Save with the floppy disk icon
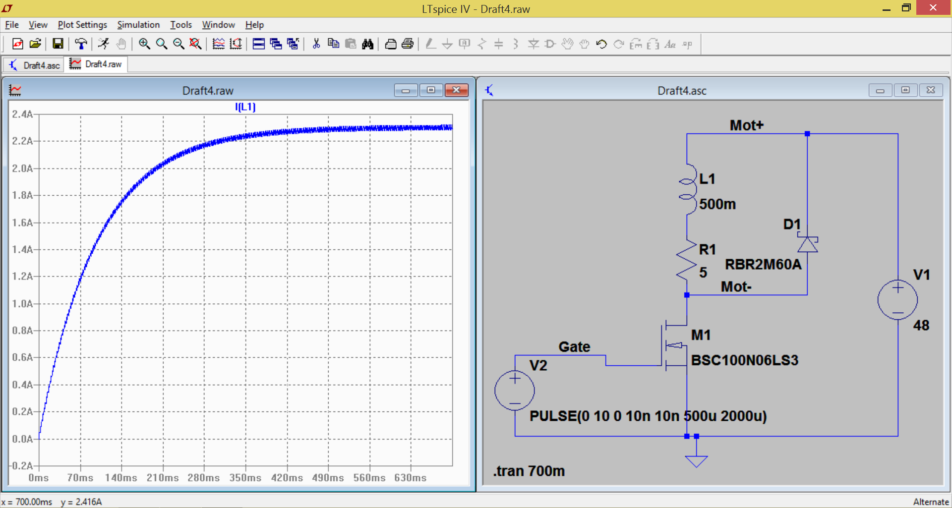952x508 pixels. (x=58, y=44)
